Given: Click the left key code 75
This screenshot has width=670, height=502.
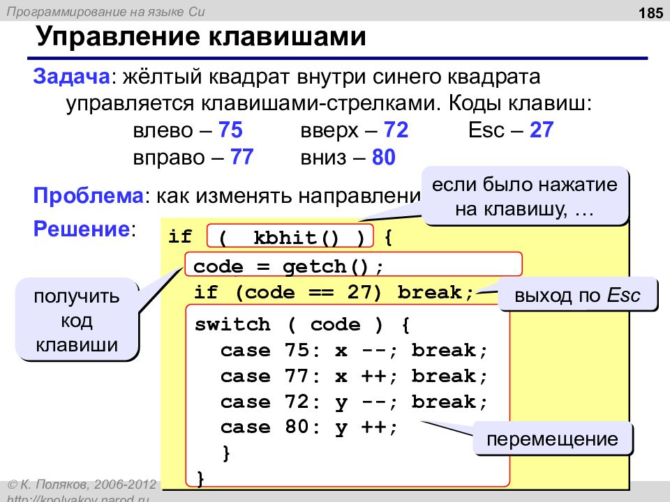Looking at the screenshot, I should point(230,130).
